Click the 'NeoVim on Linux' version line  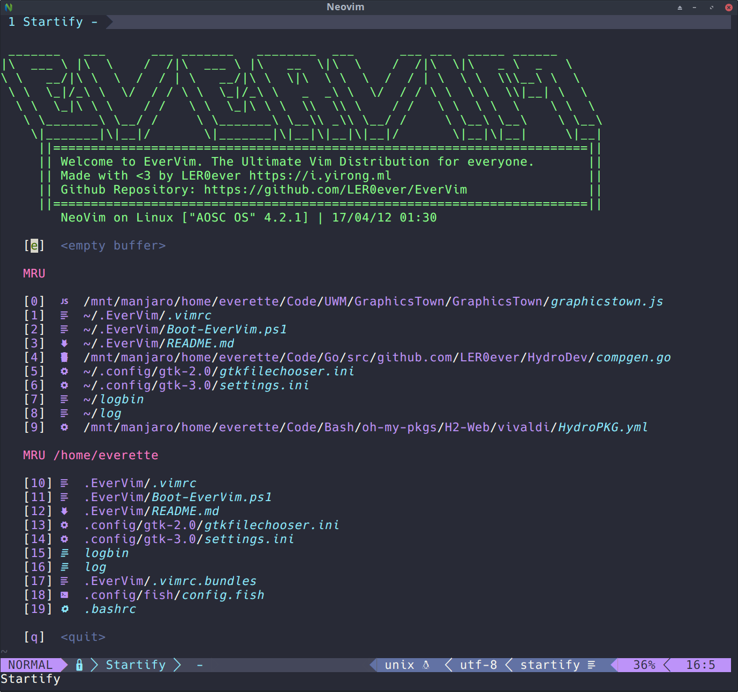tap(249, 218)
